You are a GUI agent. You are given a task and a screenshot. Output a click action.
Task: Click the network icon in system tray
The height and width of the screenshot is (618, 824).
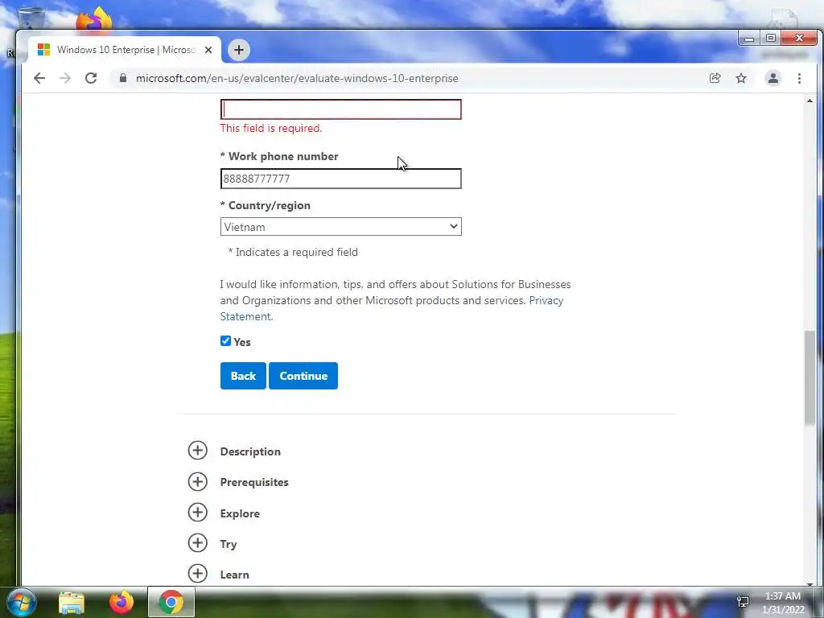(743, 602)
